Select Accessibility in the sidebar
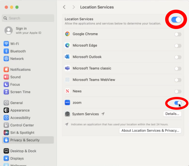This screenshot has width=189, height=166. tap(20, 118)
